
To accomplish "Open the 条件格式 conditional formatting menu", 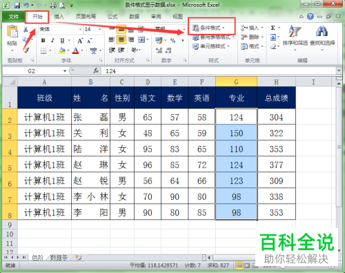I will point(208,28).
